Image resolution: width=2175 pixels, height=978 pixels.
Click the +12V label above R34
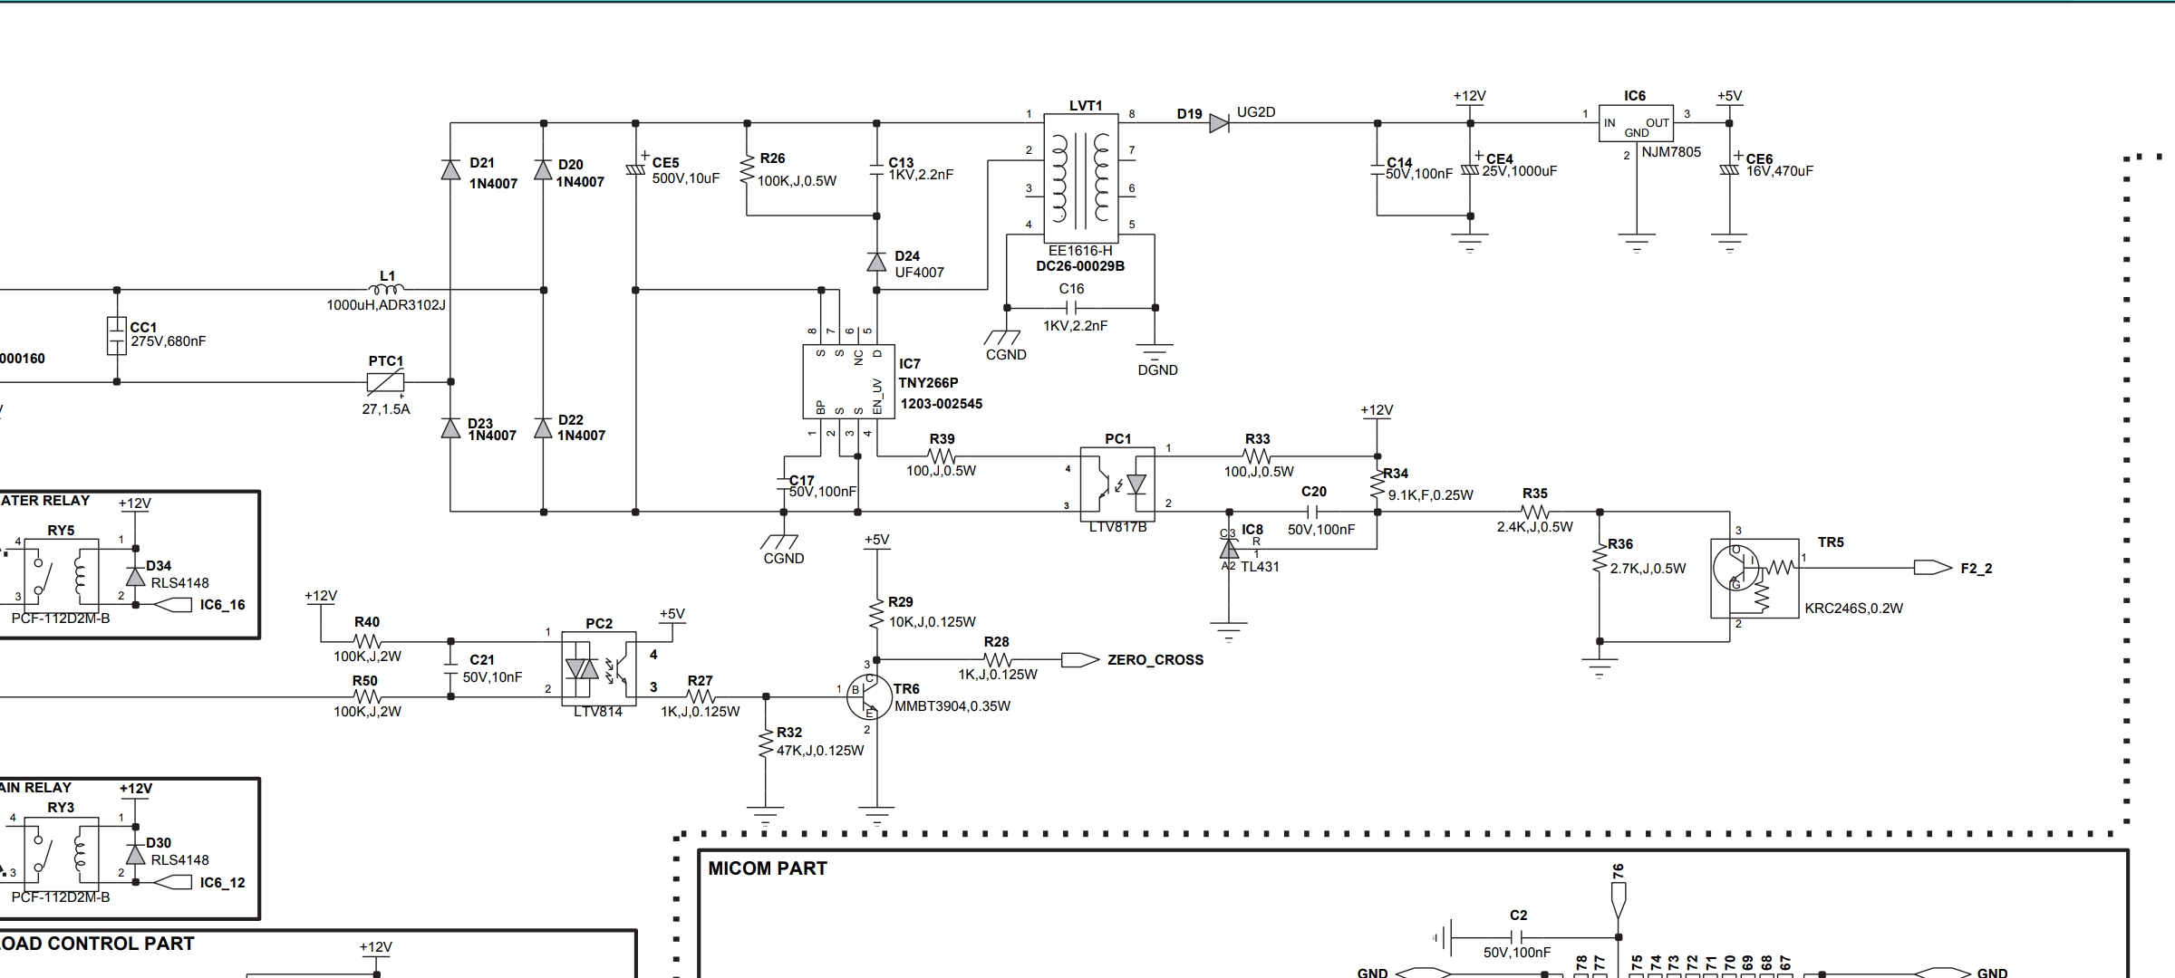click(1377, 410)
